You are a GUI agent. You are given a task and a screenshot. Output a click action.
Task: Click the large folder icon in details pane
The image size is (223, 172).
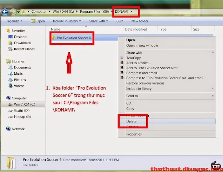click(x=11, y=163)
